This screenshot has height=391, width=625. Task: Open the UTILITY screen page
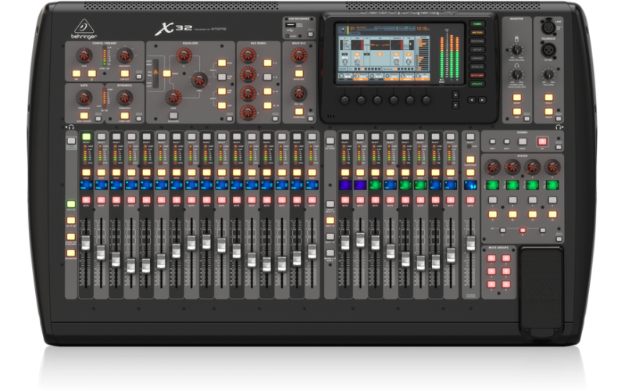point(477,84)
